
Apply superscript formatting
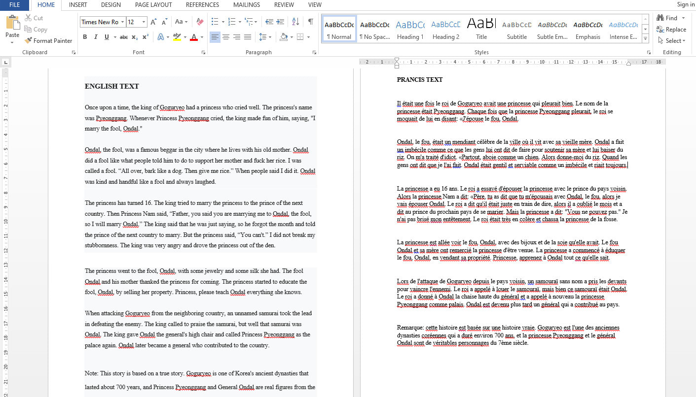(146, 37)
